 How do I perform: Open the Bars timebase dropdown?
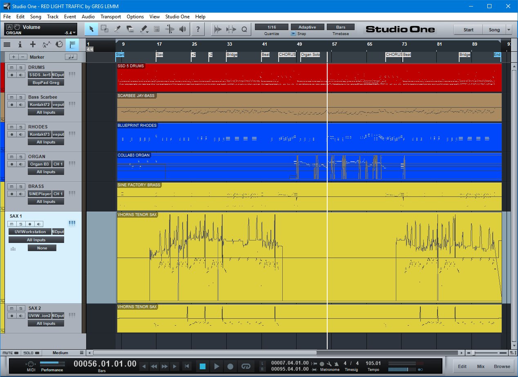pos(341,27)
